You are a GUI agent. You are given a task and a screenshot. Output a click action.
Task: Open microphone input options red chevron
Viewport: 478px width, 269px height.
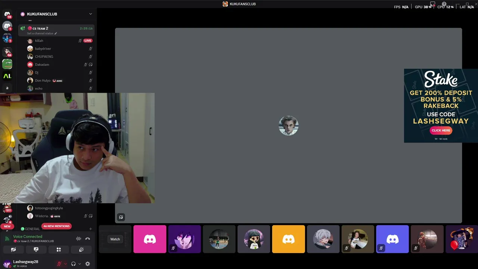[x=65, y=264]
